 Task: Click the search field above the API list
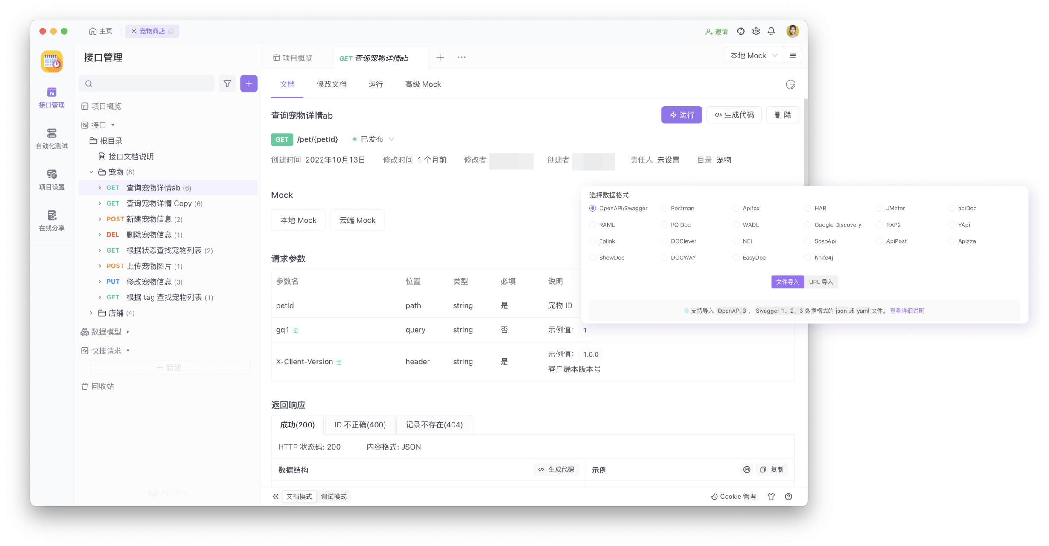click(146, 84)
